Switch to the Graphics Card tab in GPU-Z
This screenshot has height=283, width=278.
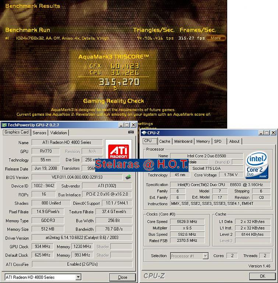(17, 132)
